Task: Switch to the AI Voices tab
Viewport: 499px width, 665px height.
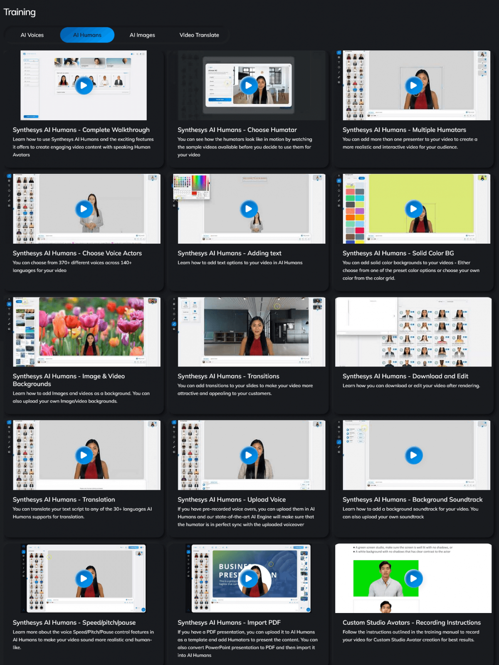Action: (x=32, y=35)
